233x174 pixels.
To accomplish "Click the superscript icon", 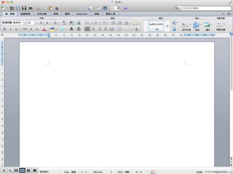I will (31, 29).
